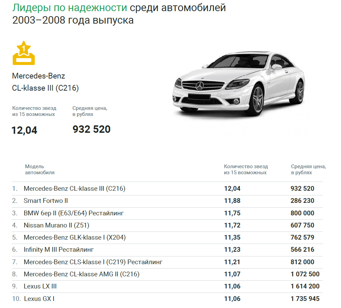Click the 11,07 score for CL-klasse AMG

point(232,274)
